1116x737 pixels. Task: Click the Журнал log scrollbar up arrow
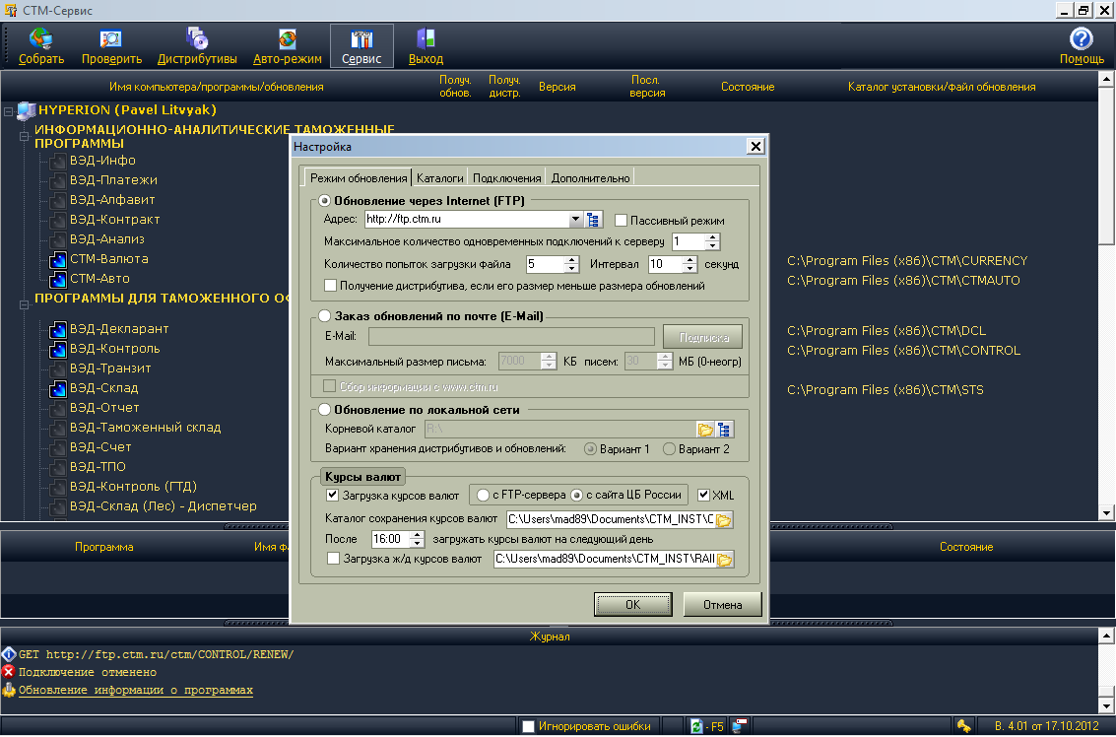[x=1107, y=636]
